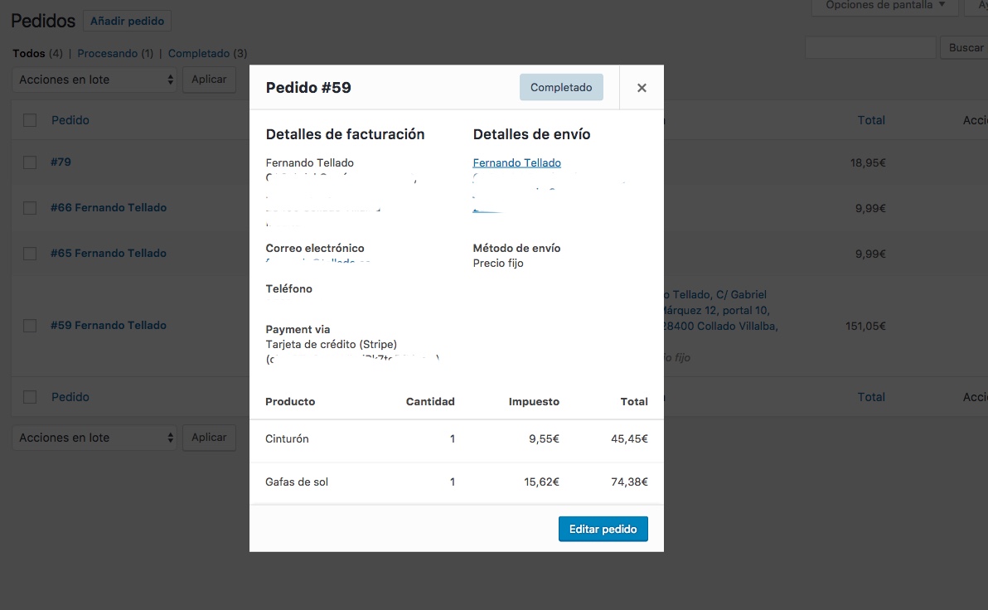Screen dimensions: 988x610
Task: Focus the order search field
Action: 870,47
